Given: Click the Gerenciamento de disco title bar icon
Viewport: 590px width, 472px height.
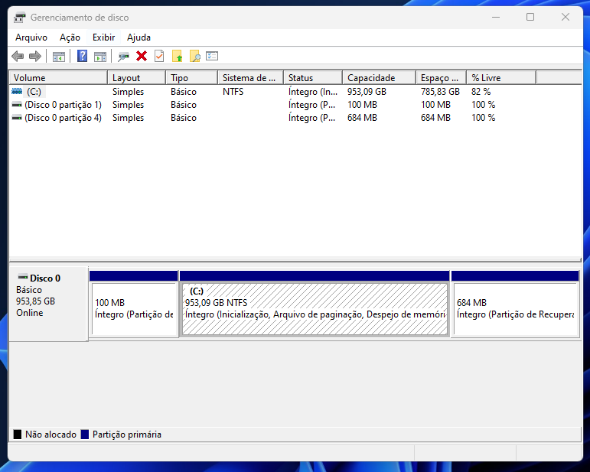Looking at the screenshot, I should pos(20,18).
